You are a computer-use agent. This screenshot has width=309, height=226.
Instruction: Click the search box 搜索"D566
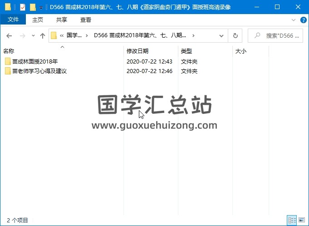pos(275,36)
